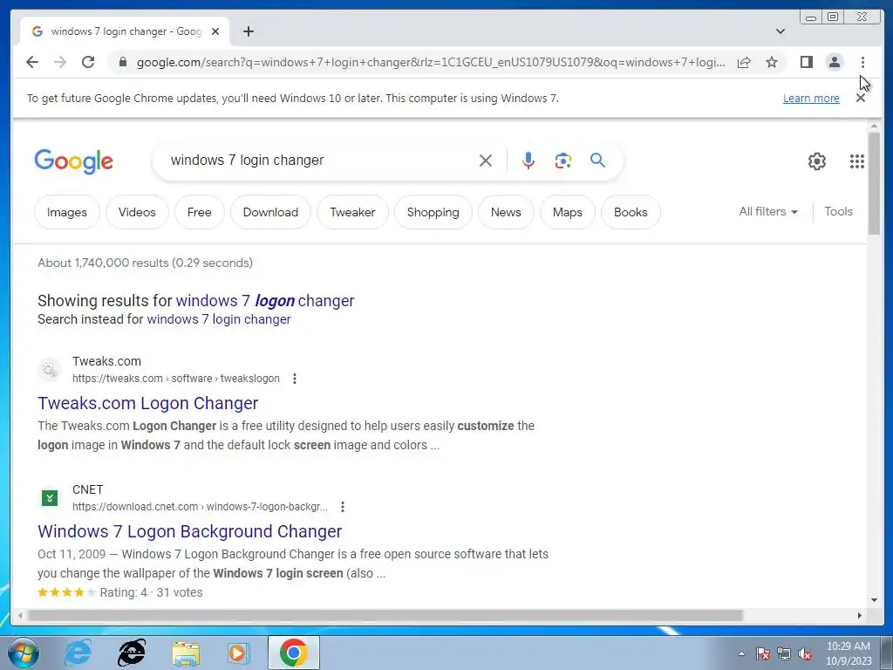Open options for Tweaks.com result

tap(295, 379)
